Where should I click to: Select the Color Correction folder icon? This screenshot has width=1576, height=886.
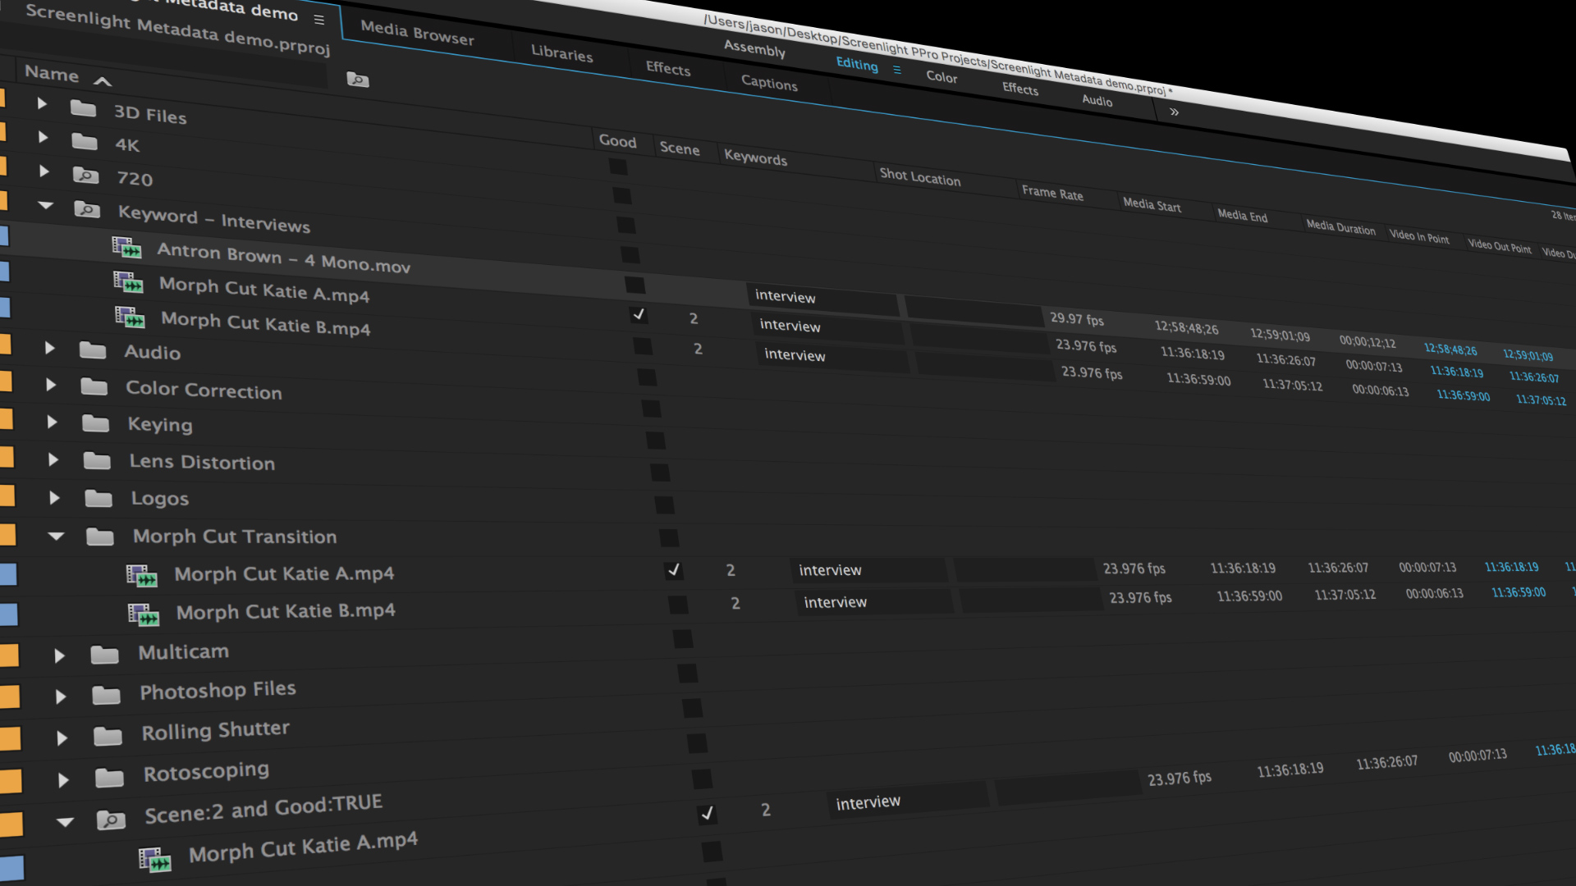tap(94, 386)
